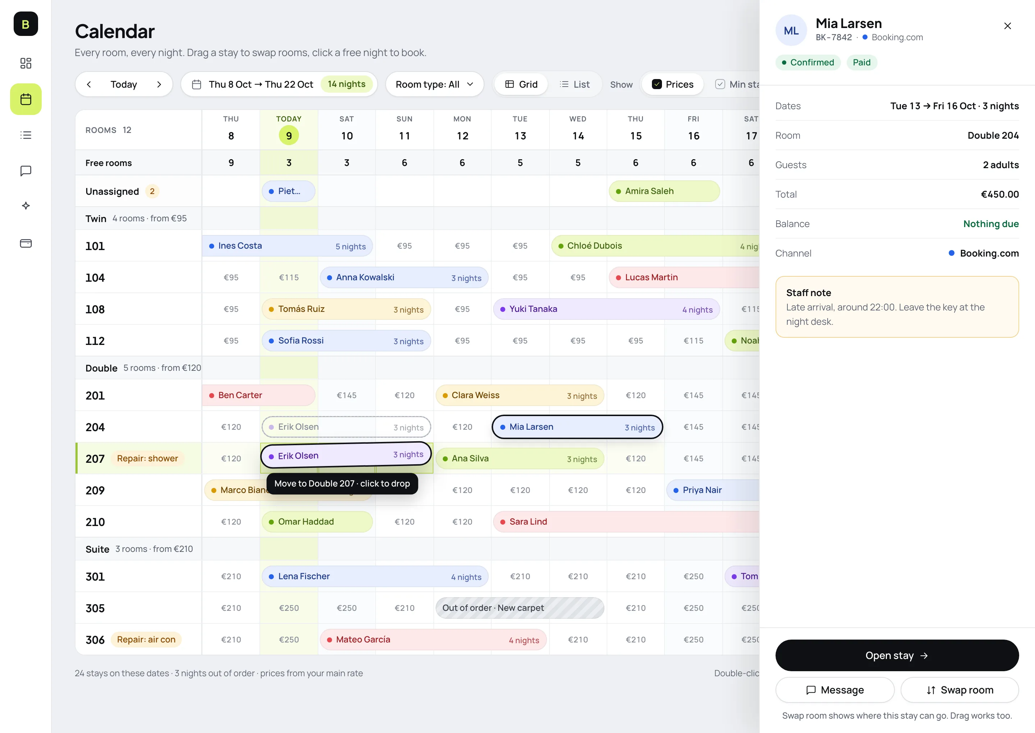Screen dimensions: 1035x733
Task: Click the Message button
Action: pos(834,690)
